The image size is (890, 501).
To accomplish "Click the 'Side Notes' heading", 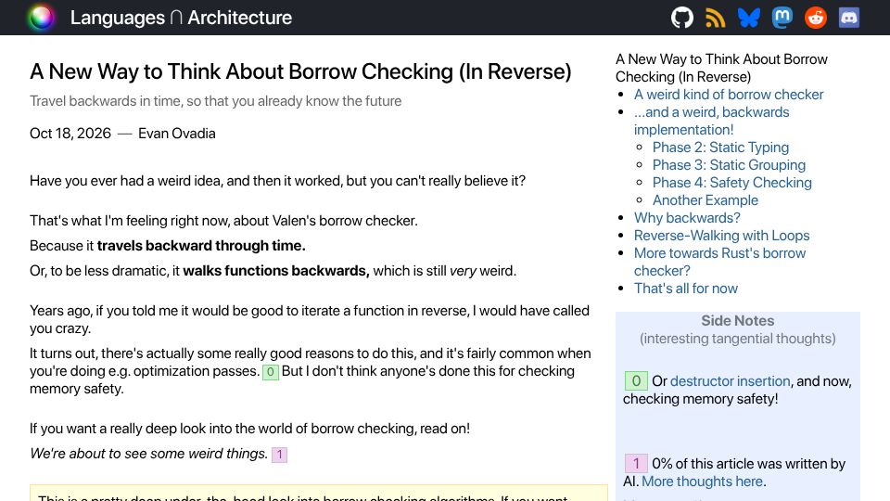I will click(737, 320).
